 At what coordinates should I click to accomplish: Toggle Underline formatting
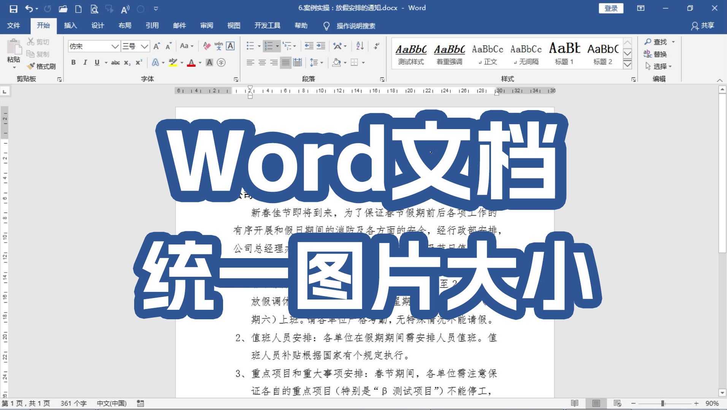[x=97, y=63]
